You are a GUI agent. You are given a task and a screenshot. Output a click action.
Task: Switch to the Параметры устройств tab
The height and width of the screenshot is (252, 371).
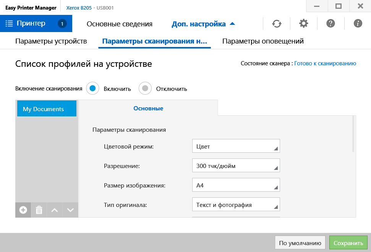[x=51, y=41]
